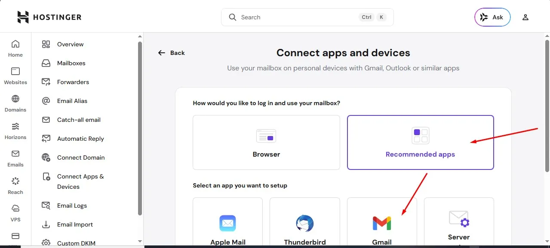Open the Server configuration icon
Viewport: 550px width, 248px height.
458,220
